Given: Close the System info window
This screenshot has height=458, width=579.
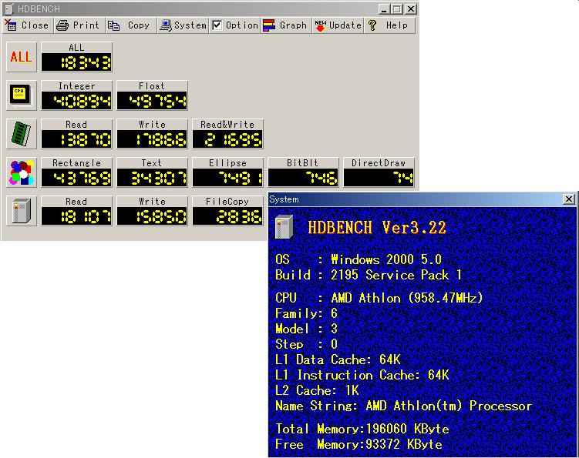Looking at the screenshot, I should pos(568,199).
